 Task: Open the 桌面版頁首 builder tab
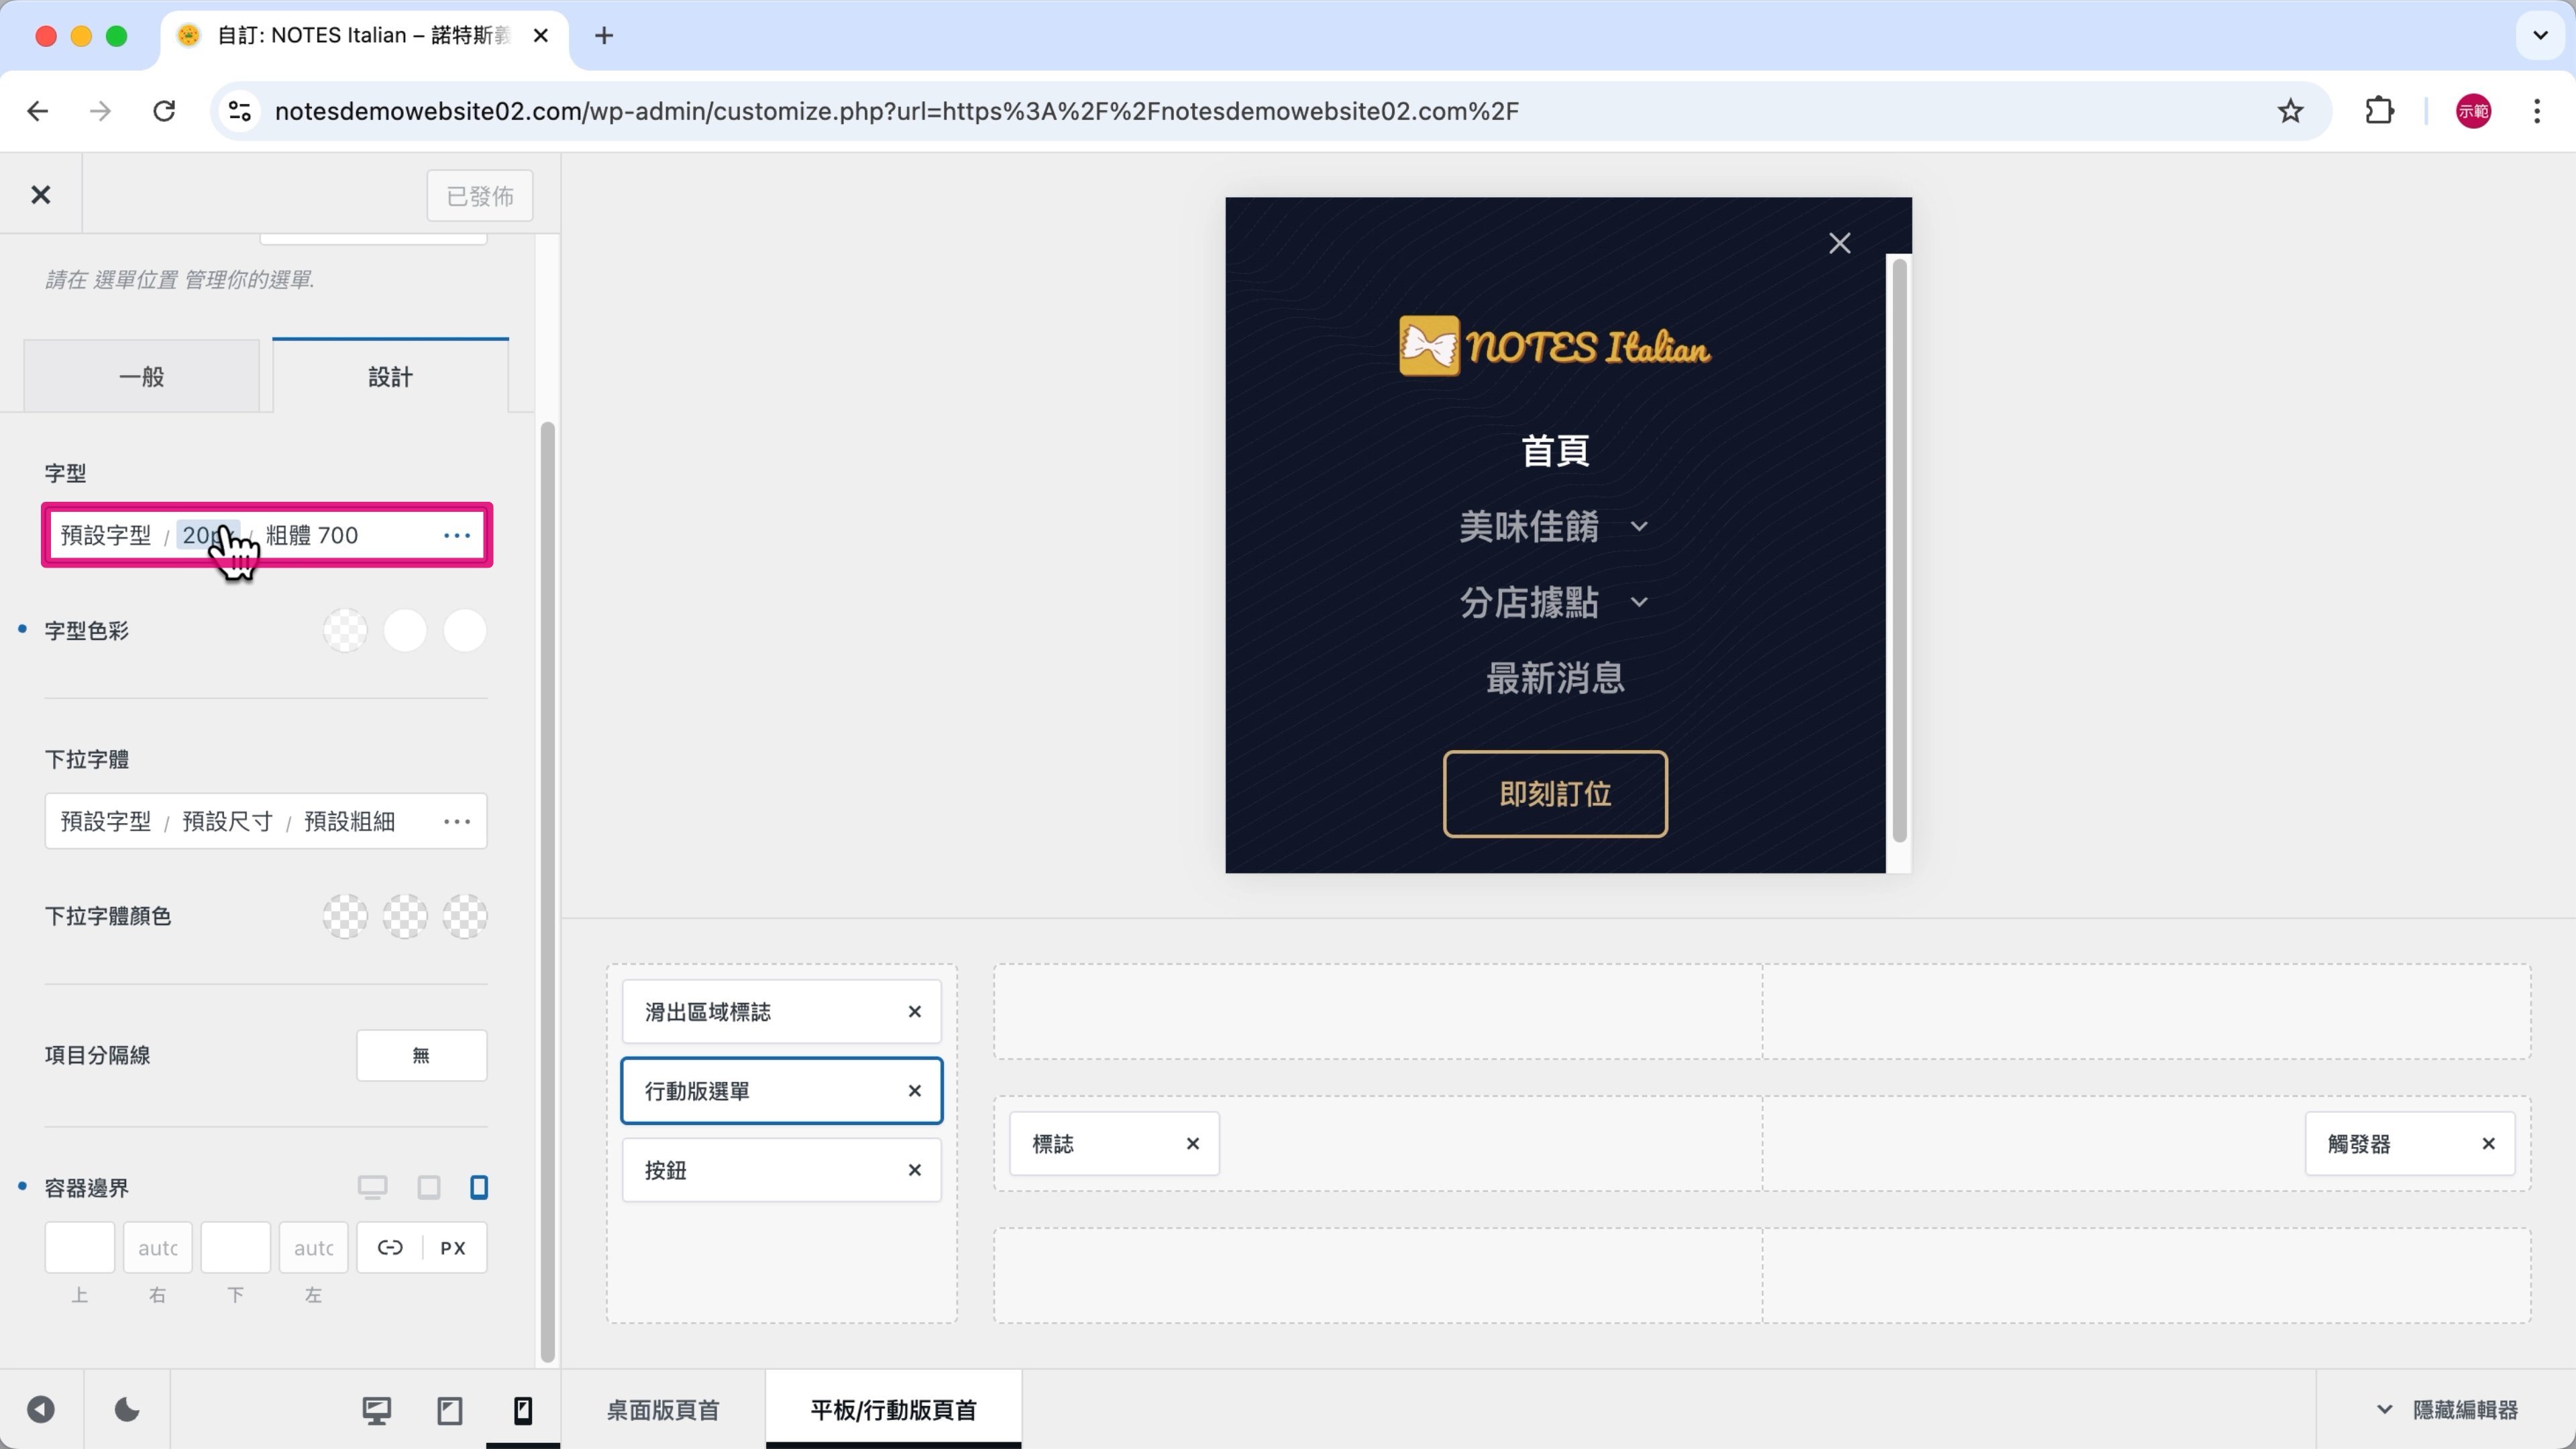[x=663, y=1410]
